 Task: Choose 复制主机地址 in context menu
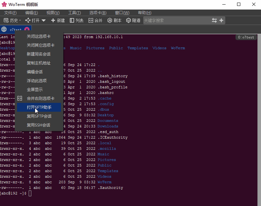pos(39,63)
